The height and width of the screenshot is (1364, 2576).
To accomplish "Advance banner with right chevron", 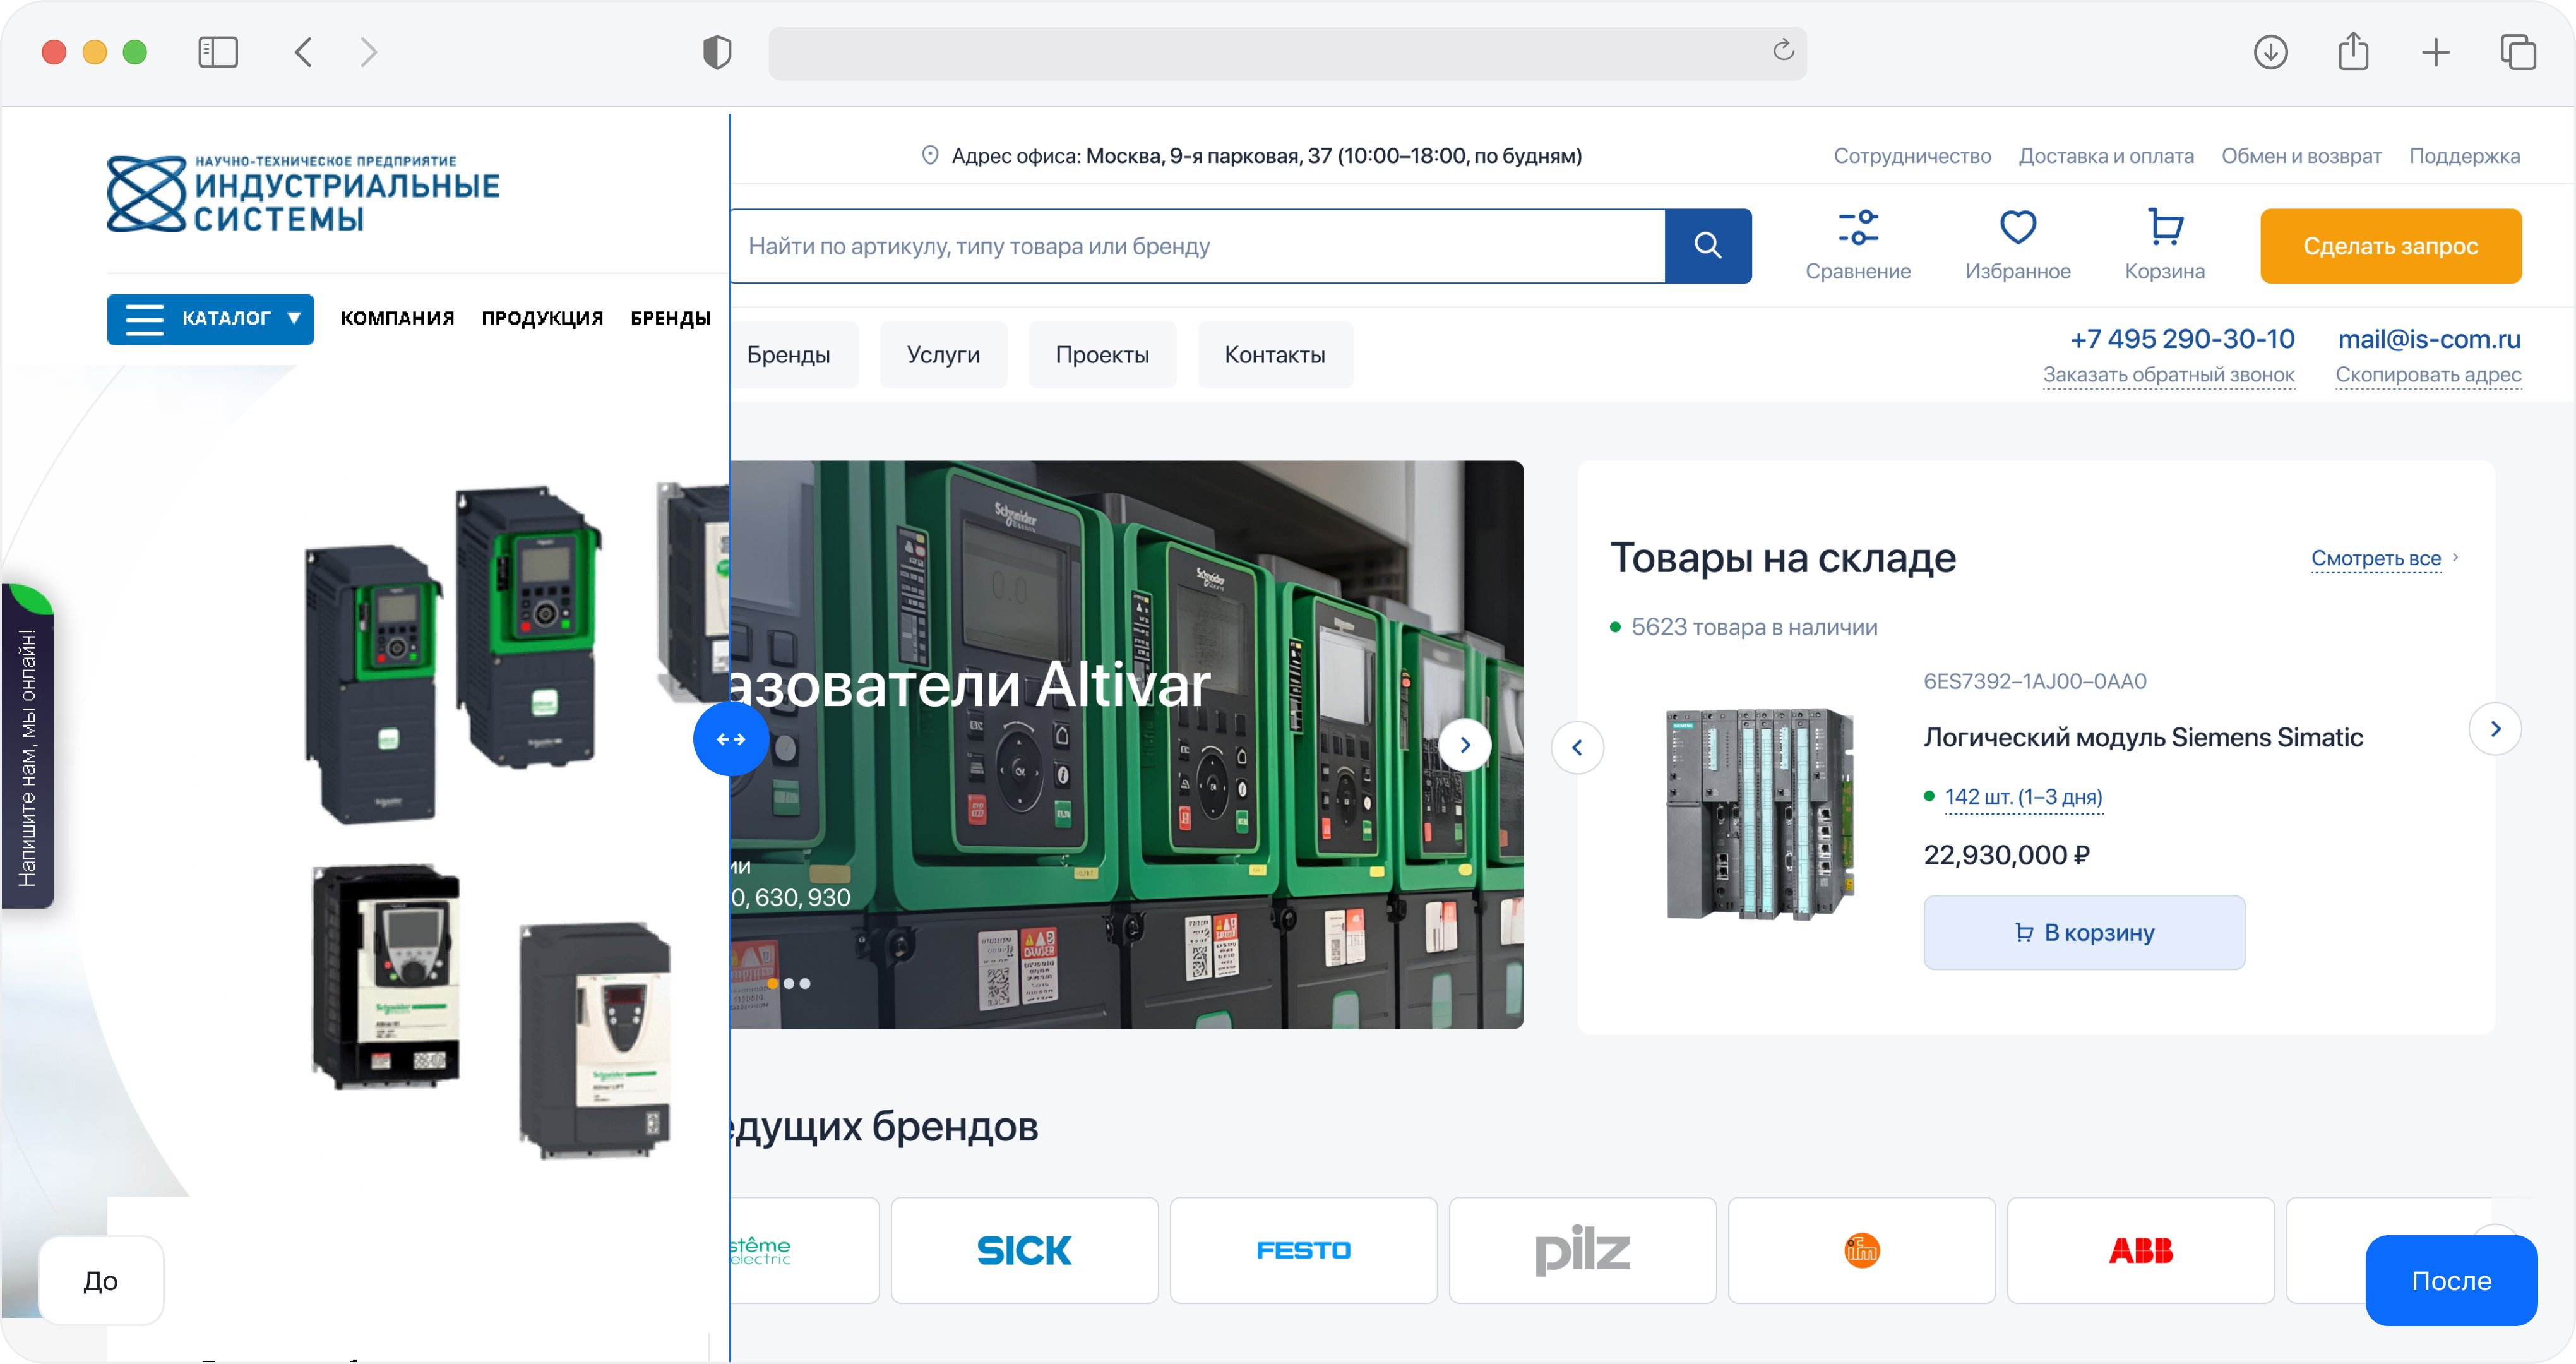I will coord(1465,745).
